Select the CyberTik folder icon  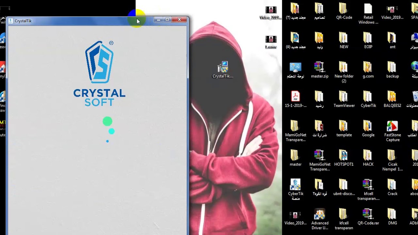click(x=368, y=100)
